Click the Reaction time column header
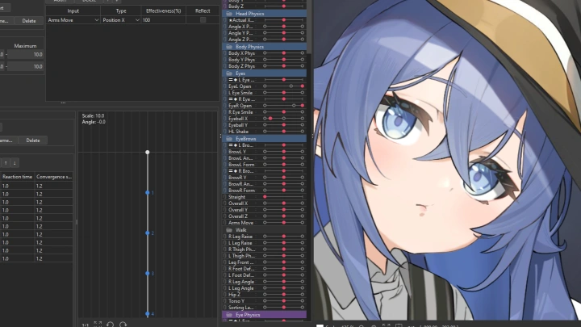This screenshot has height=327, width=581. [x=17, y=177]
